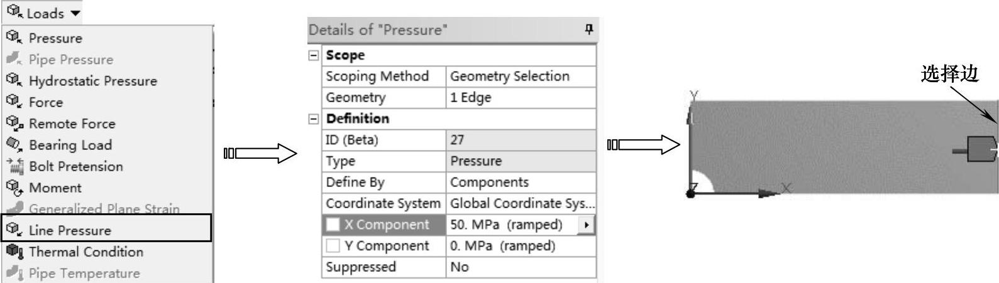Toggle the Y Component checkbox
Viewport: 999px width, 283px height.
(333, 245)
